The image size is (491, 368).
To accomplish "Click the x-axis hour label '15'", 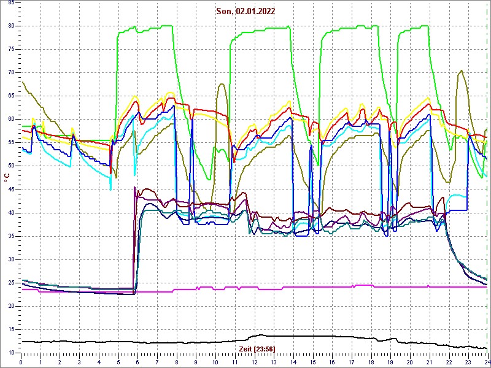I will [312, 362].
